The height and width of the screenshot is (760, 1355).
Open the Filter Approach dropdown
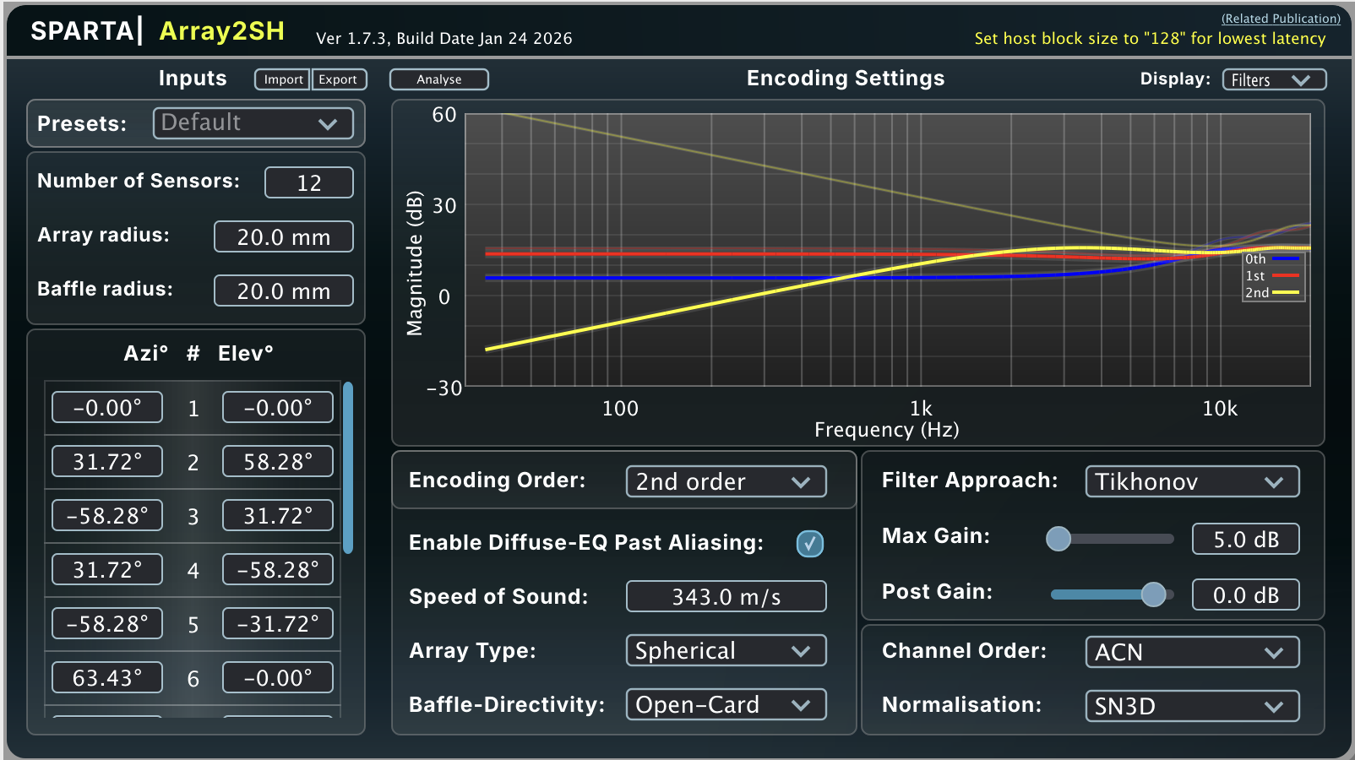pyautogui.click(x=1192, y=481)
